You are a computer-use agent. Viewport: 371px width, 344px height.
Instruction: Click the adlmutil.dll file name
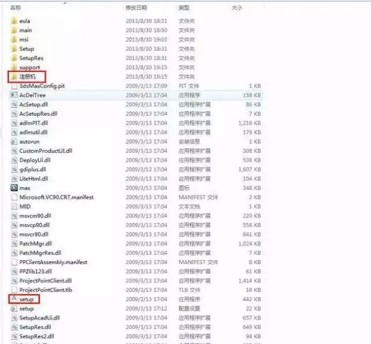(x=34, y=133)
